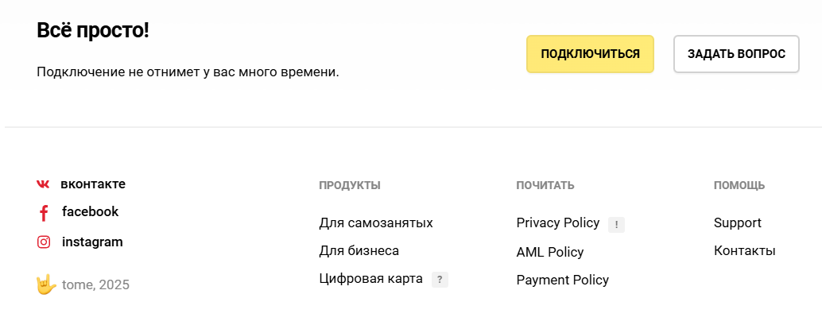Viewport: 822px width, 325px height.
Task: Read the Privacy Policy
Action: coord(557,223)
